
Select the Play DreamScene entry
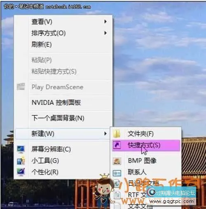click(x=63, y=87)
